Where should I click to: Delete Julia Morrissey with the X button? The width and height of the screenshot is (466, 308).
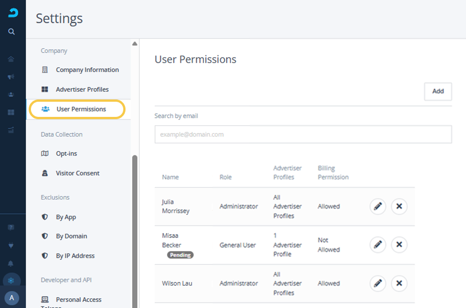[399, 206]
